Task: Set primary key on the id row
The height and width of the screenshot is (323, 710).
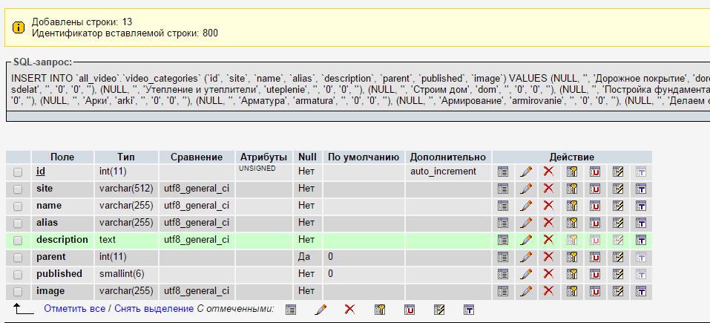Action: click(572, 172)
